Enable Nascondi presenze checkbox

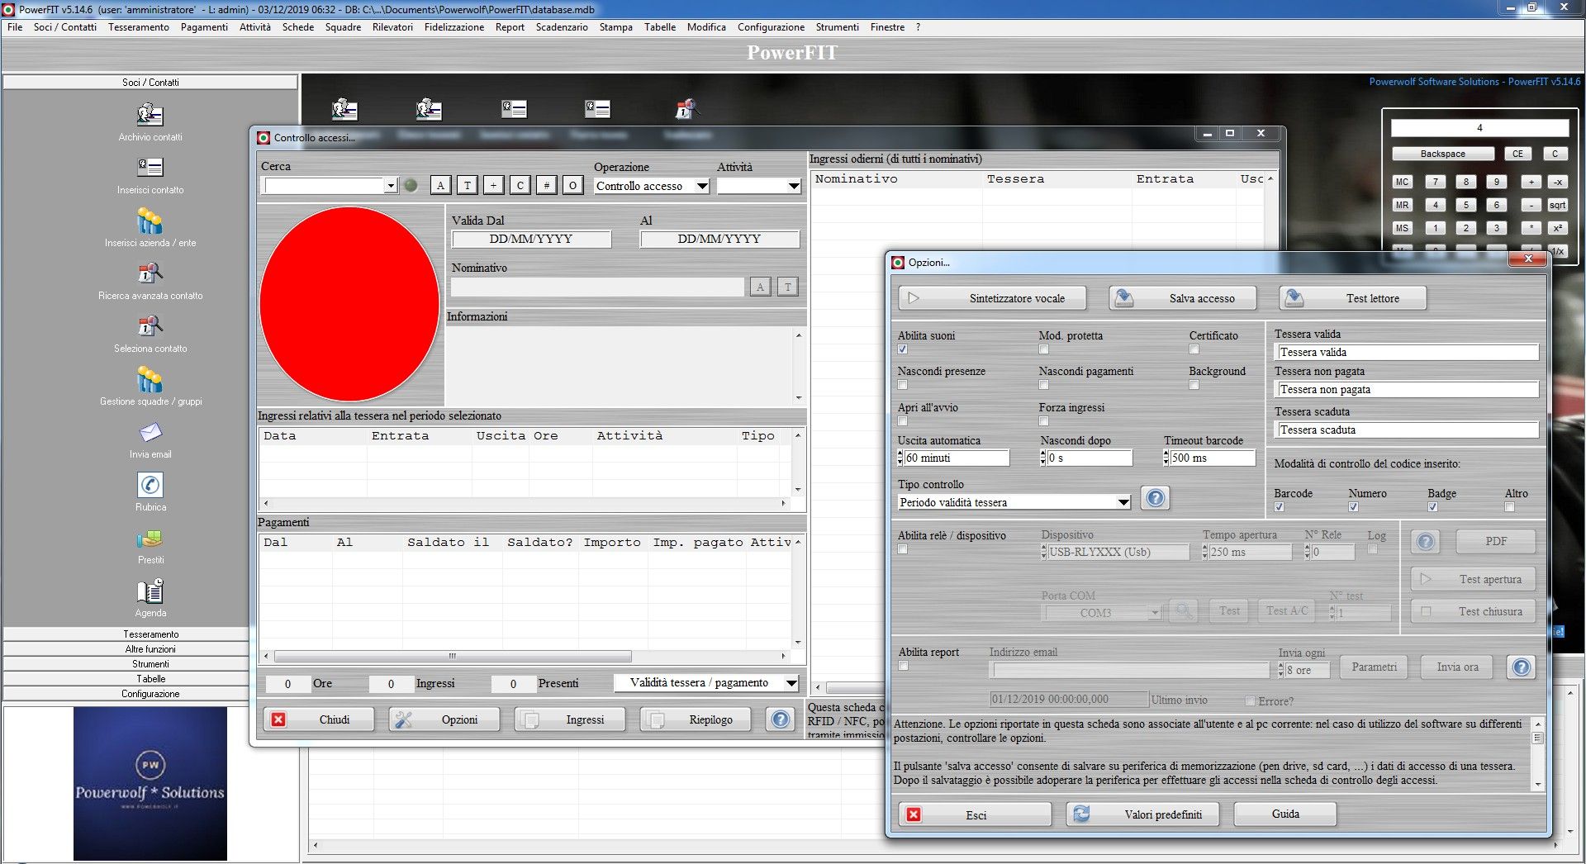[903, 385]
